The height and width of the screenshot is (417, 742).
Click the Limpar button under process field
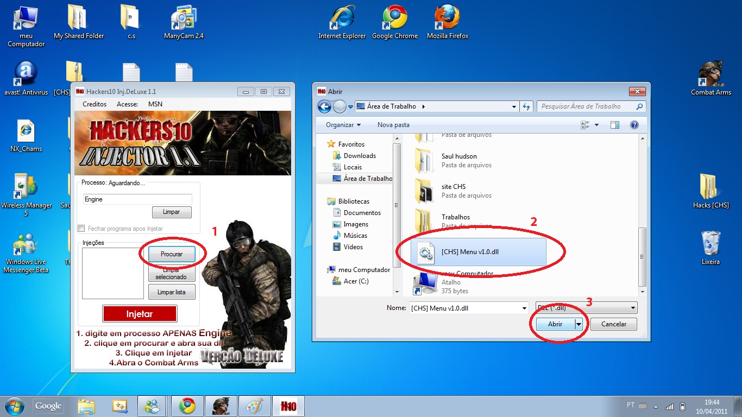coord(172,212)
